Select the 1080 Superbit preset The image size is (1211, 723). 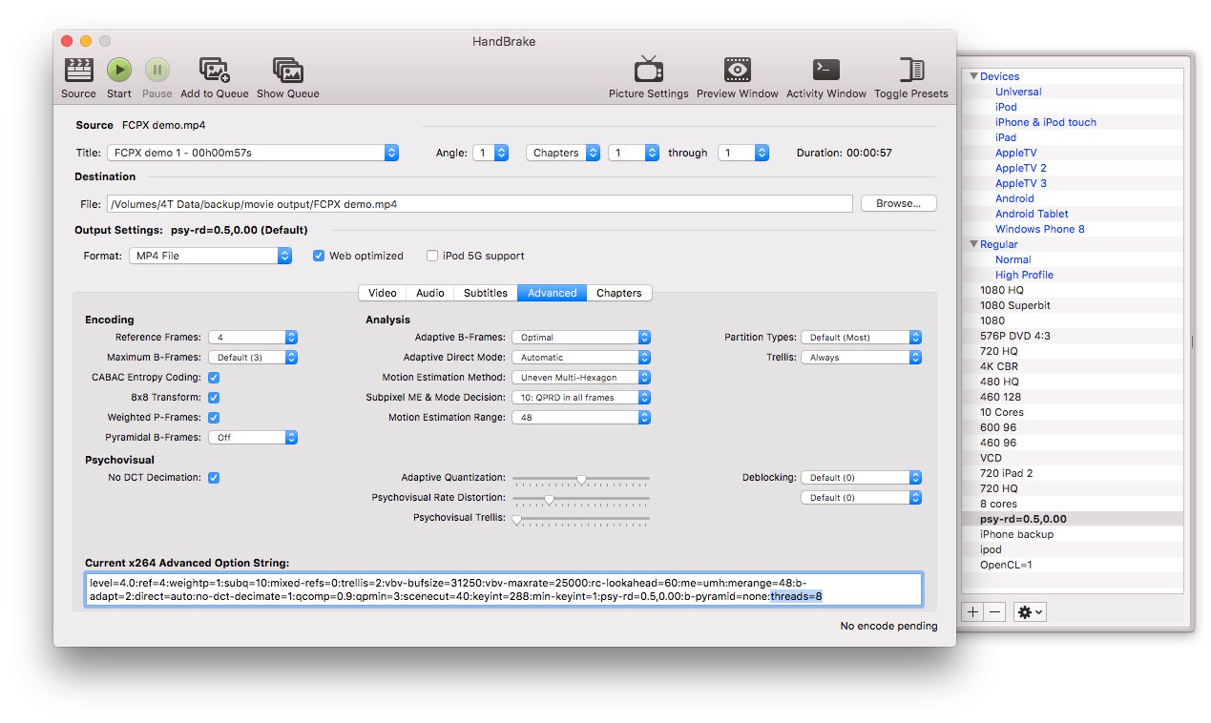pos(1015,305)
